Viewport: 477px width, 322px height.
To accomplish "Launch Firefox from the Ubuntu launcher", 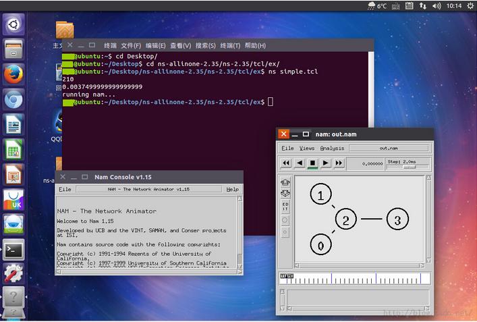I will [x=13, y=74].
